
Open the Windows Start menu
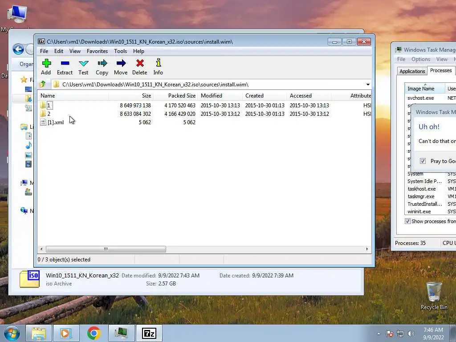pyautogui.click(x=12, y=333)
